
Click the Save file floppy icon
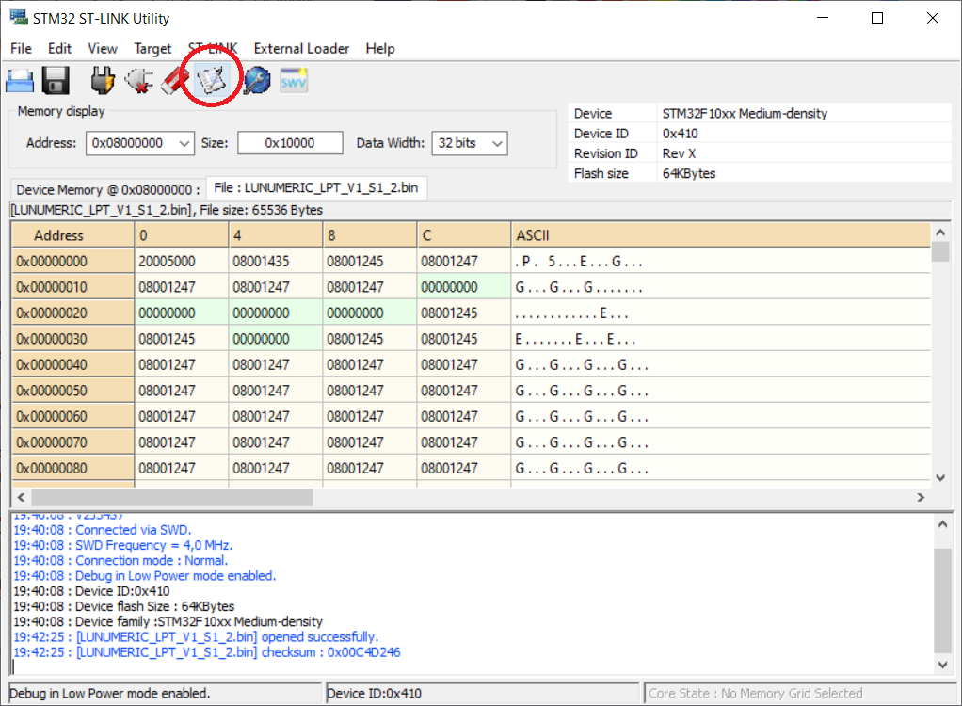(56, 81)
